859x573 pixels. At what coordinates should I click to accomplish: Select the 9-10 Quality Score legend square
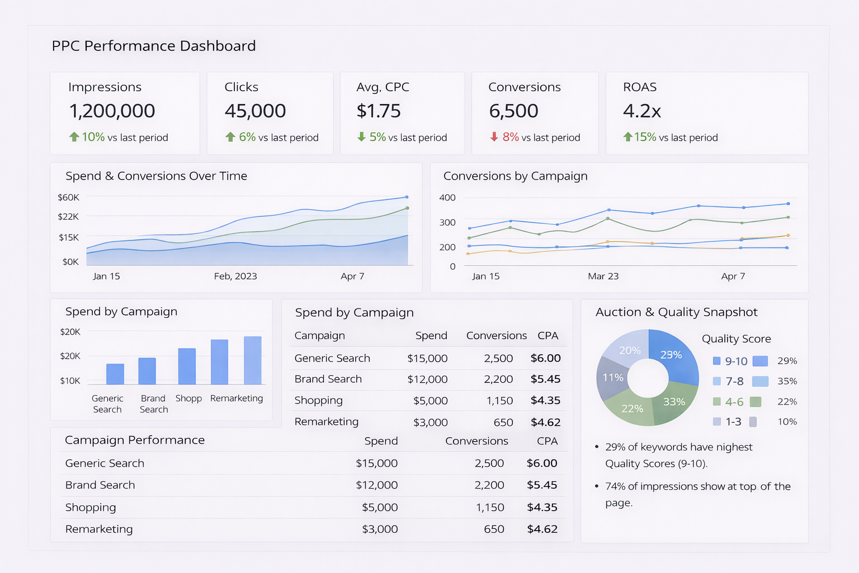pyautogui.click(x=716, y=361)
